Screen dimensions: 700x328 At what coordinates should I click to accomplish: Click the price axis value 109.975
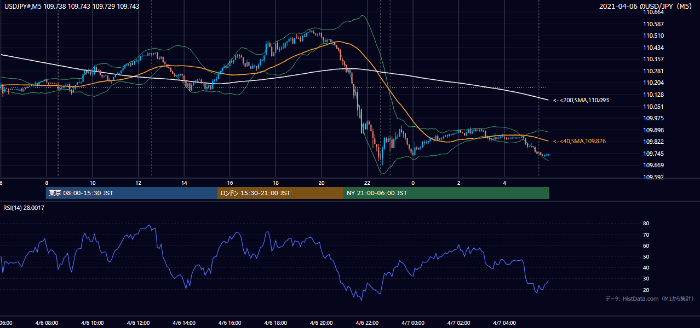click(654, 118)
